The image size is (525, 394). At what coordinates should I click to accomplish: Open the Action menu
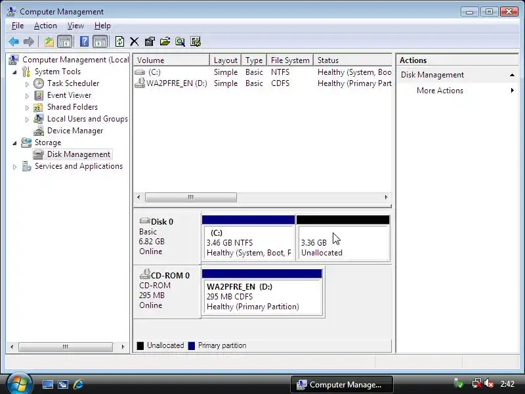tap(45, 26)
